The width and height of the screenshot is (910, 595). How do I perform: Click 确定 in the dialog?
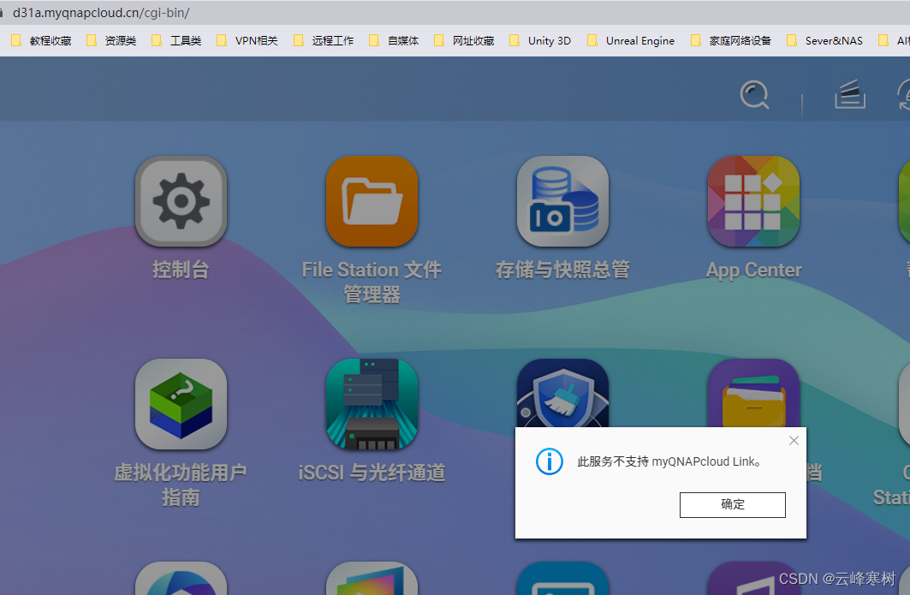tap(733, 504)
